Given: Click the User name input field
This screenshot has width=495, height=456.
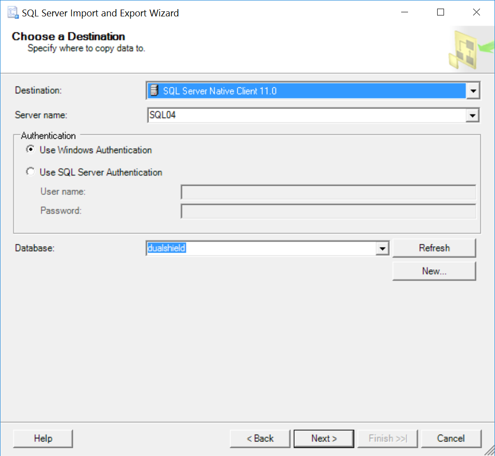Looking at the screenshot, I should pos(328,192).
